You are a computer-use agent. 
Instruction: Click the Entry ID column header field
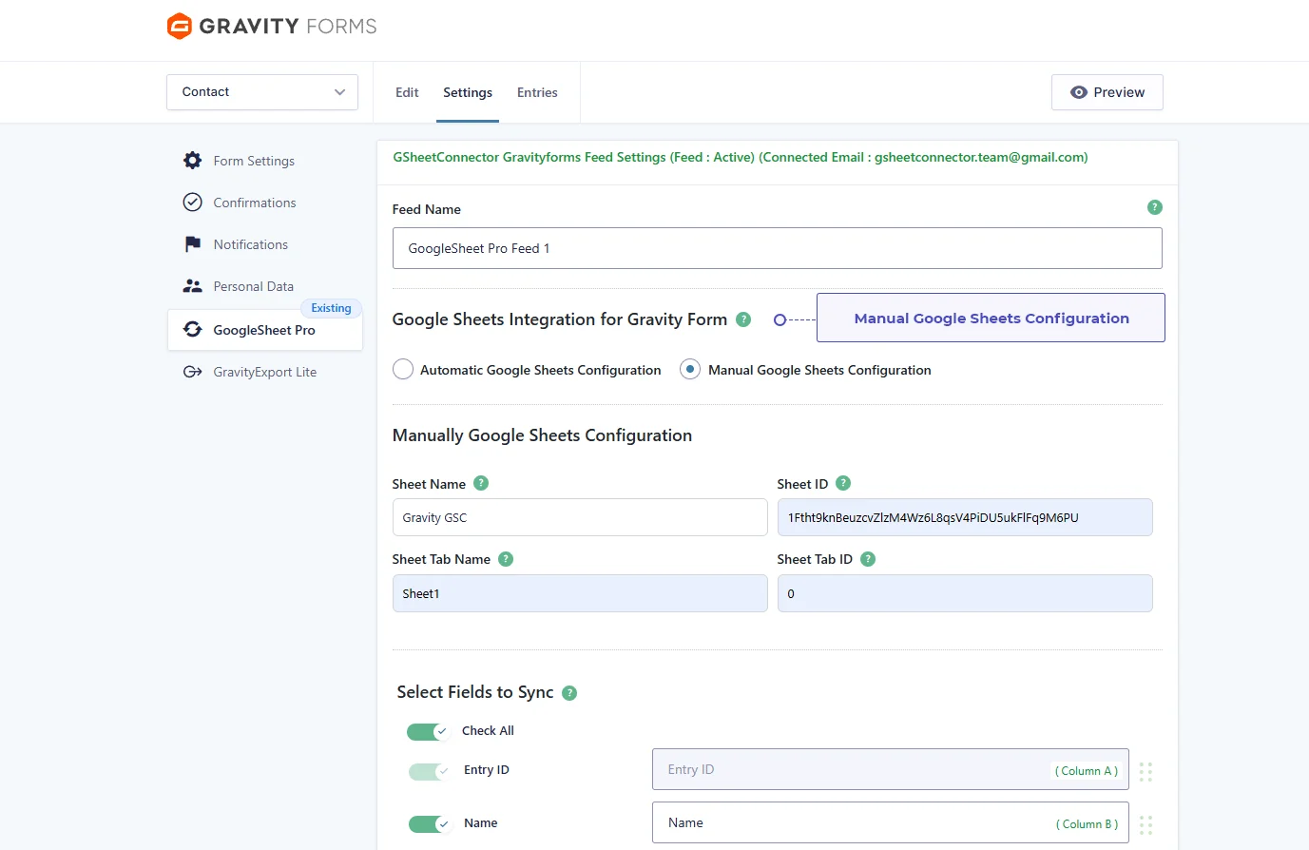pos(891,769)
